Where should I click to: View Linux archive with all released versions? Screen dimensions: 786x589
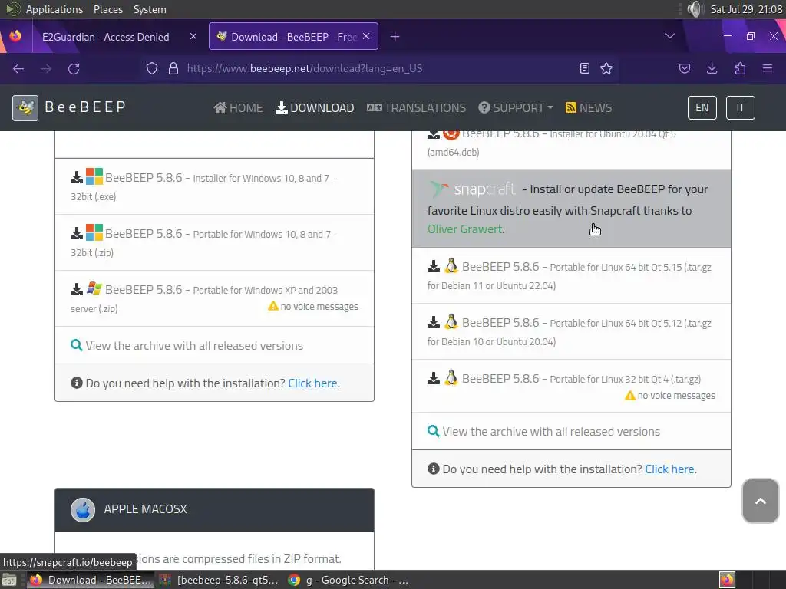click(551, 432)
